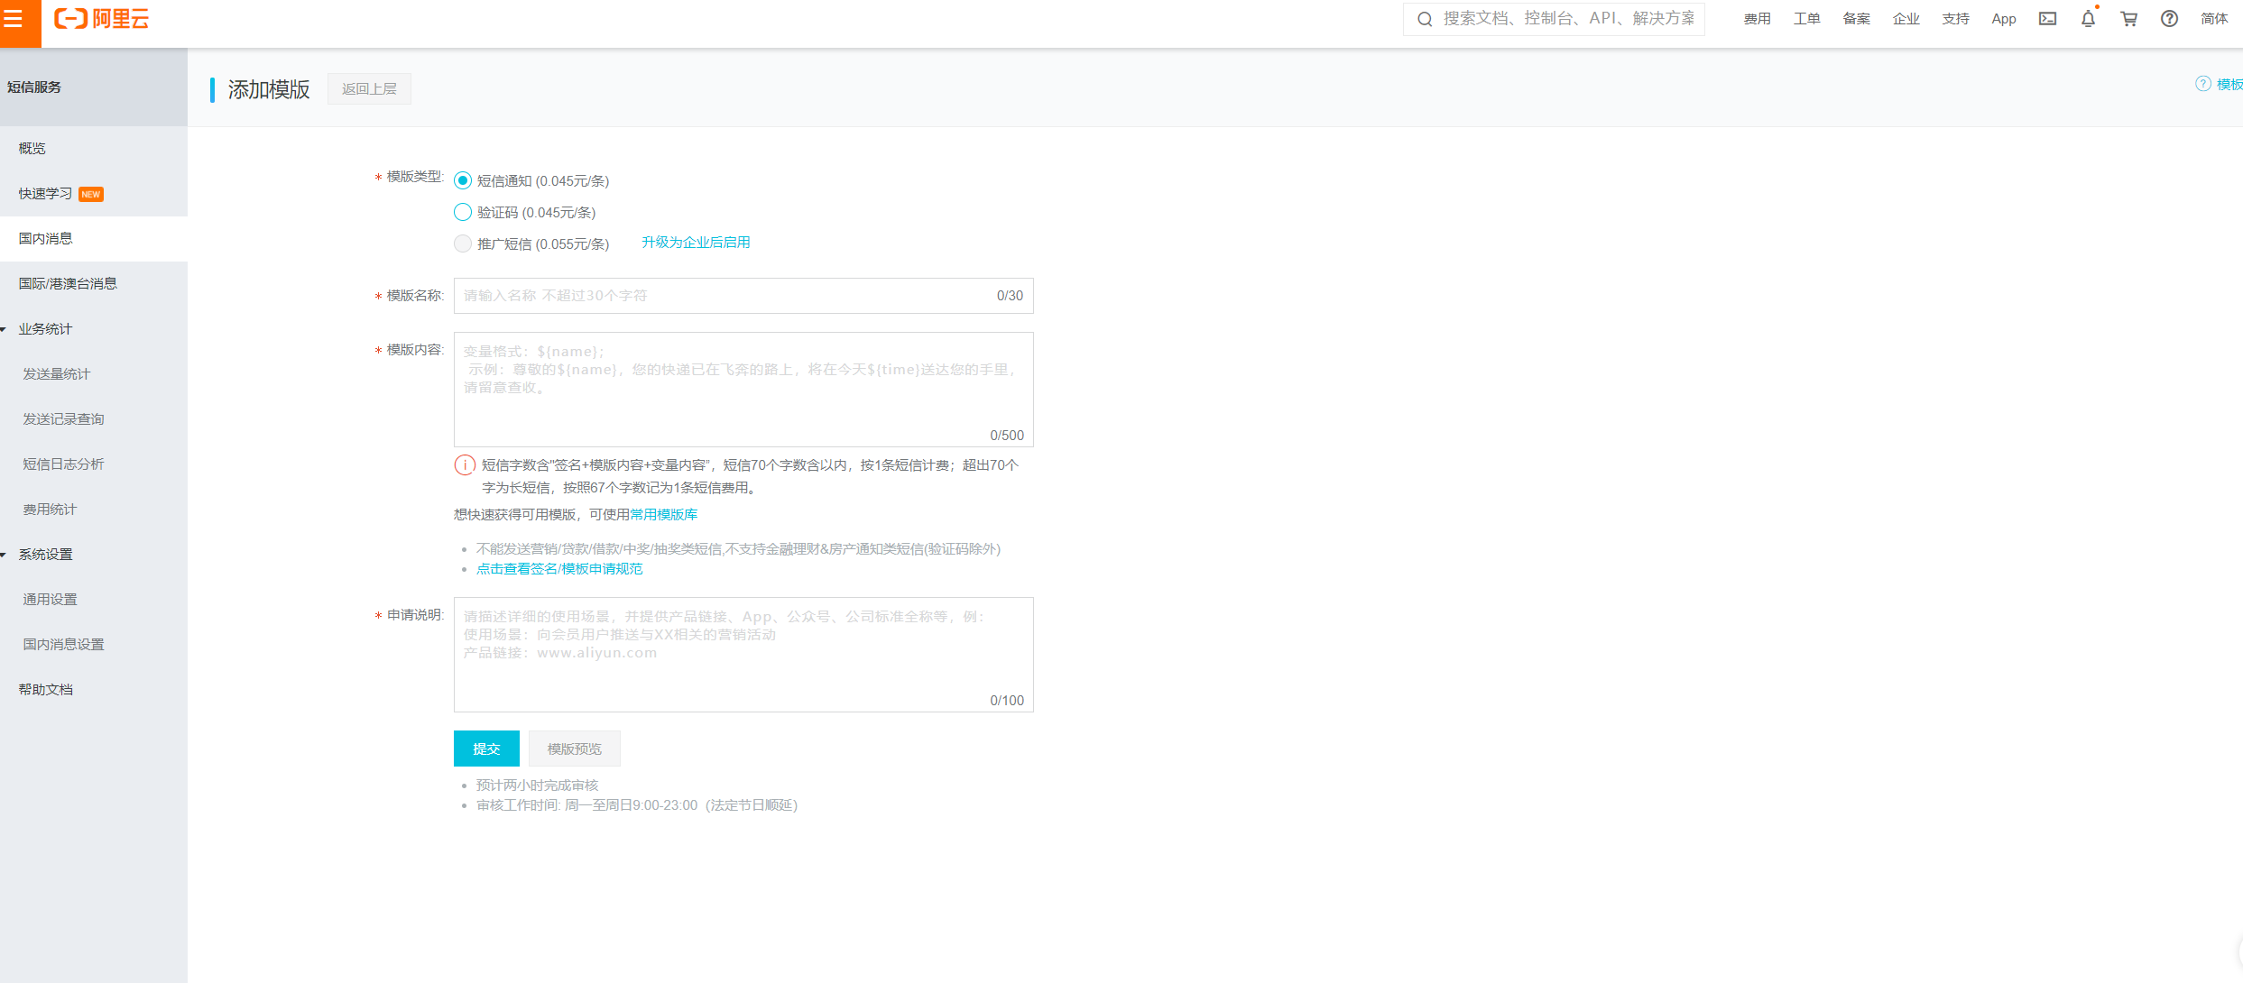Click the 返回上层 button

[x=369, y=89]
